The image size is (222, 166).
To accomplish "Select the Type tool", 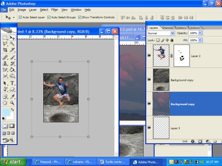I will click(12, 83).
